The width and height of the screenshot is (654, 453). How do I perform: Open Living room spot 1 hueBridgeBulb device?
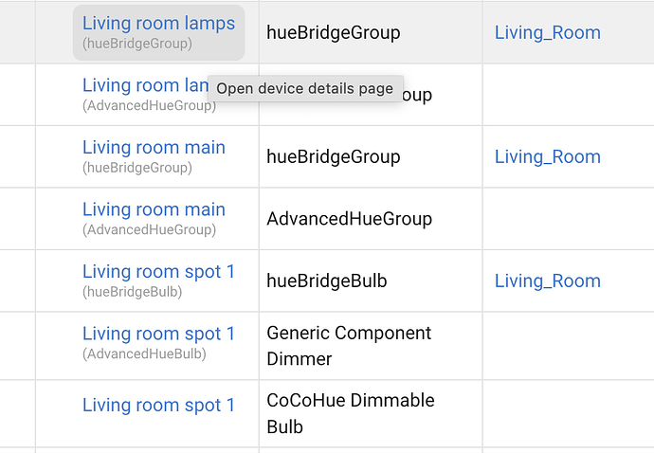[x=158, y=272]
